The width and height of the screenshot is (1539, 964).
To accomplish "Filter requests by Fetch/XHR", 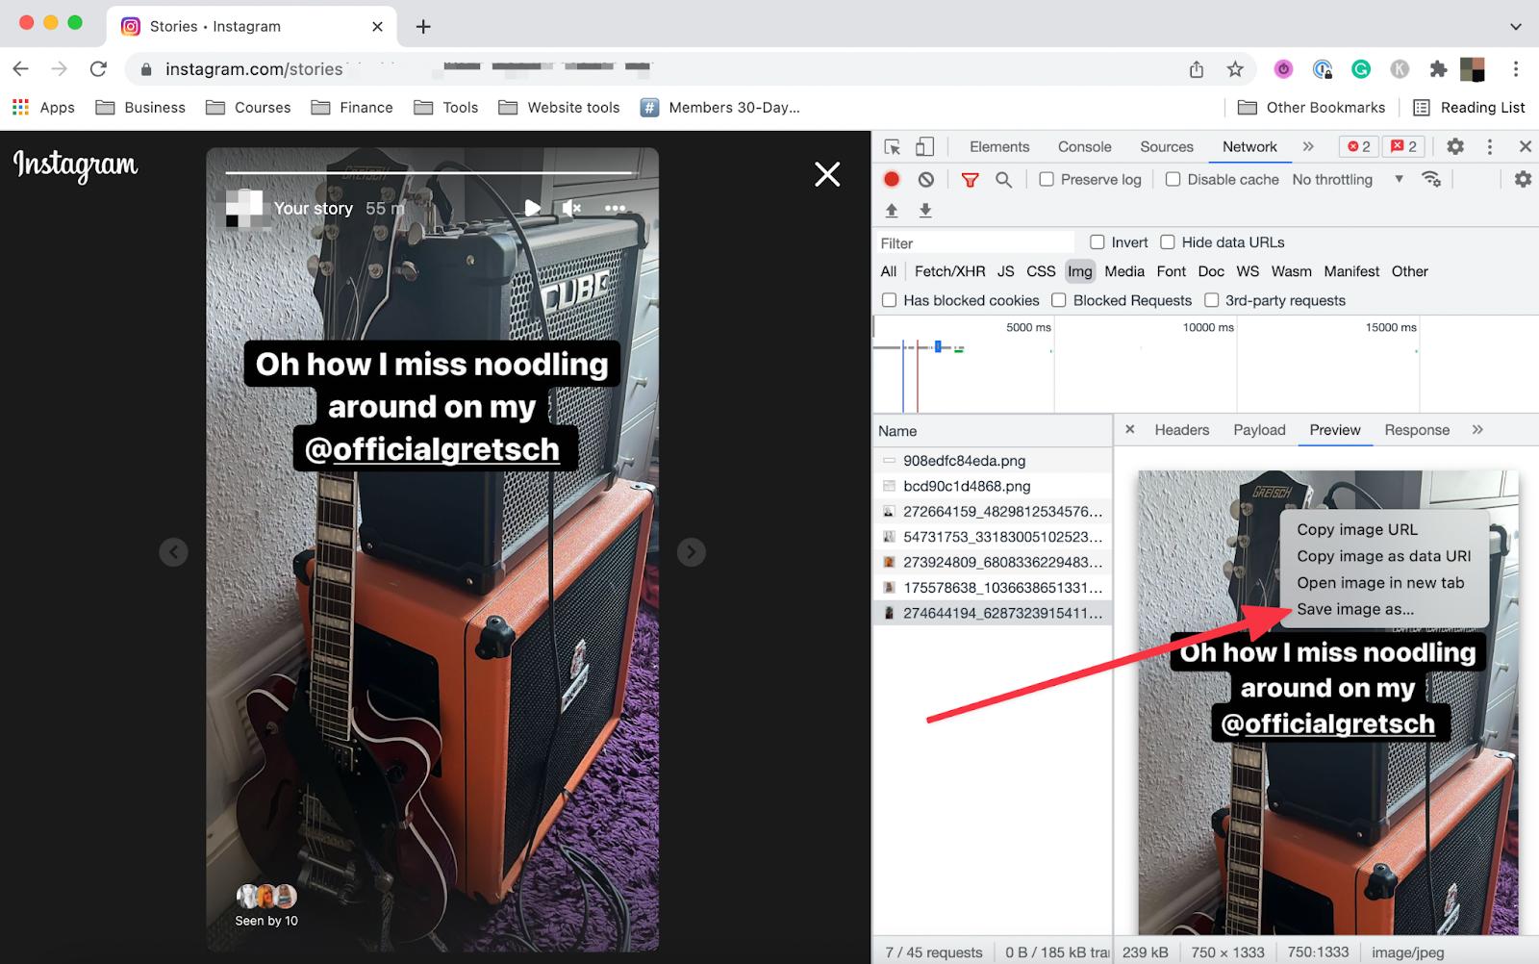I will click(949, 271).
